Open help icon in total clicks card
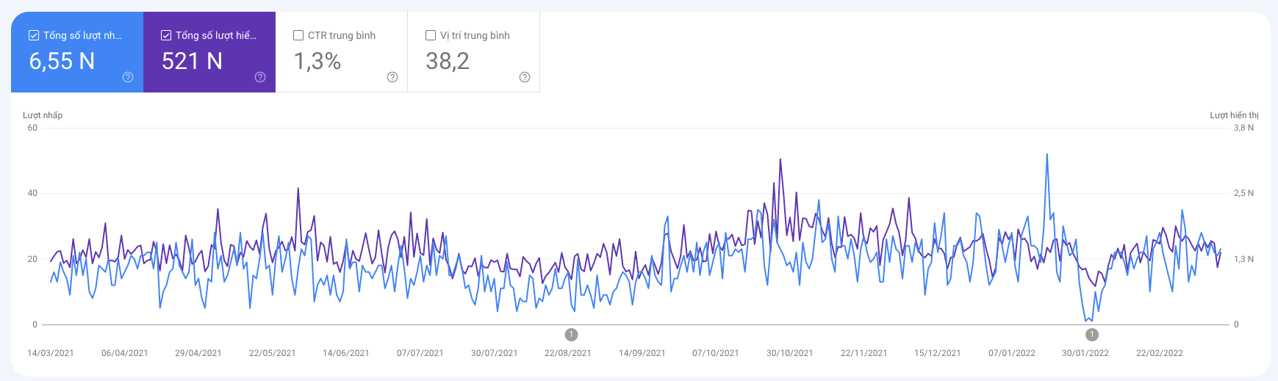The width and height of the screenshot is (1278, 381). [128, 77]
